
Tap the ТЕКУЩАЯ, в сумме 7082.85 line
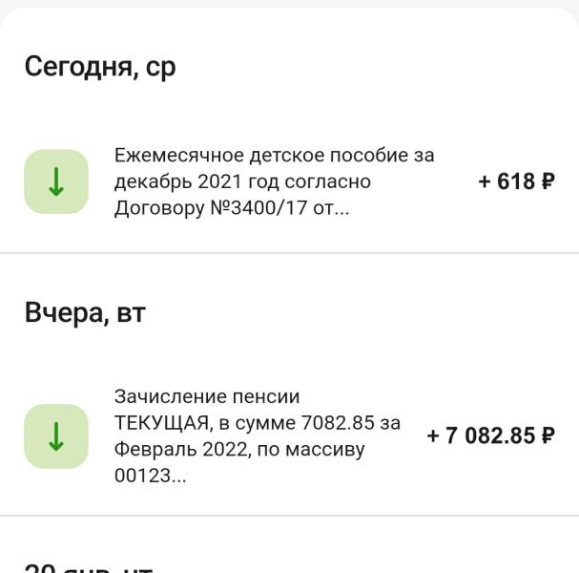tap(258, 423)
